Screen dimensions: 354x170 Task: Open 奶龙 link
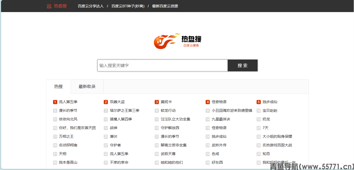coord(266,119)
